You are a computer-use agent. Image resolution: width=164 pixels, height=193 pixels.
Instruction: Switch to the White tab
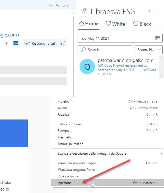(115, 24)
